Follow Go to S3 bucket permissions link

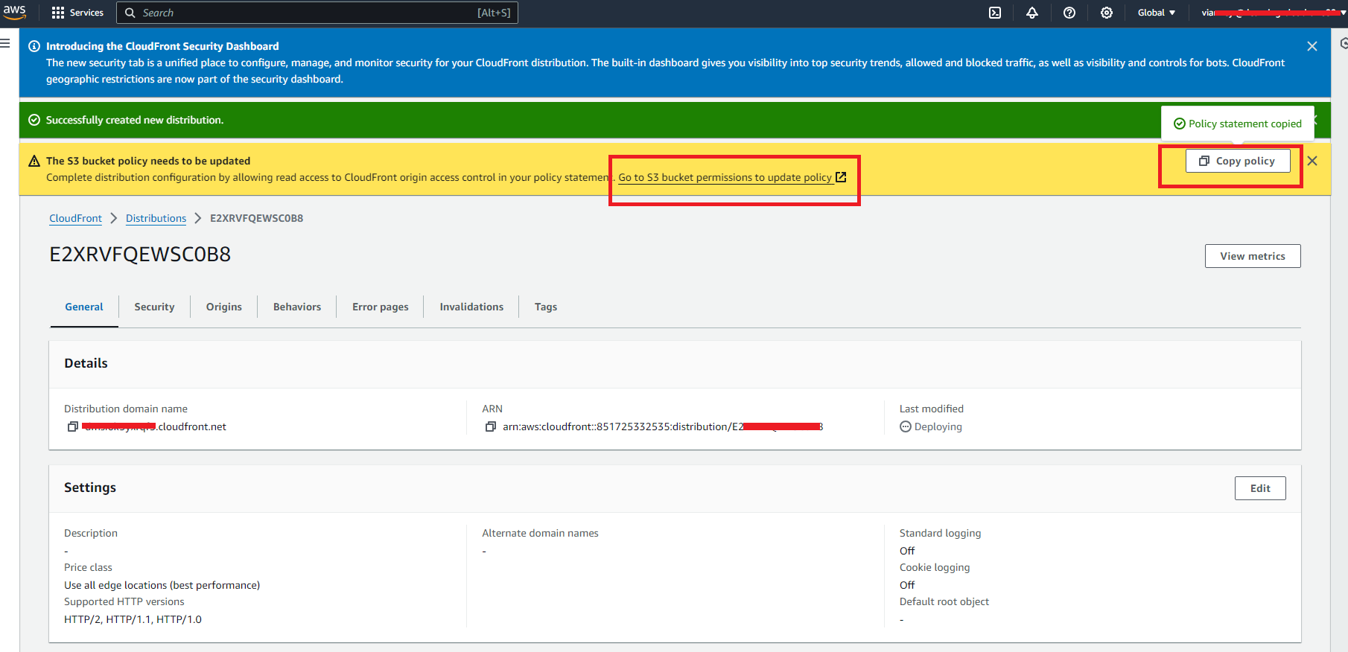pos(725,177)
